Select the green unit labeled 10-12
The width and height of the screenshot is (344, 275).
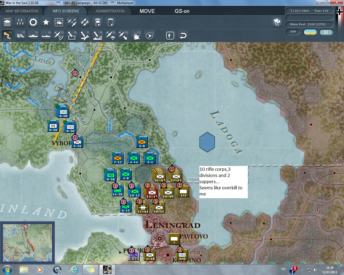point(135,191)
